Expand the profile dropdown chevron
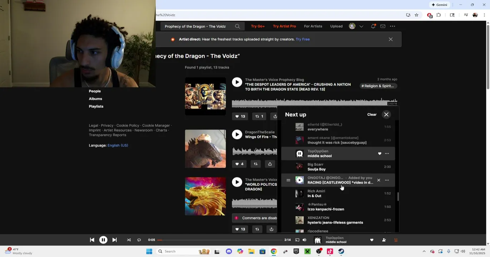The height and width of the screenshot is (257, 490). click(x=361, y=26)
